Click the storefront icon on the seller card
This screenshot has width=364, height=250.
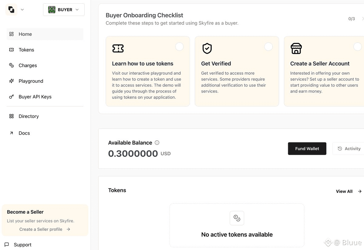(x=296, y=48)
